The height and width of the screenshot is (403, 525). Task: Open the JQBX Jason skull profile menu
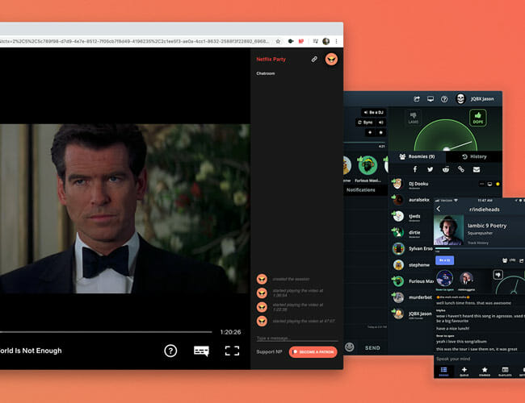pyautogui.click(x=460, y=98)
